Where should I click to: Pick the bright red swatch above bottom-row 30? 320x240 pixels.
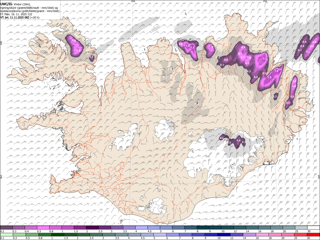(313, 234)
